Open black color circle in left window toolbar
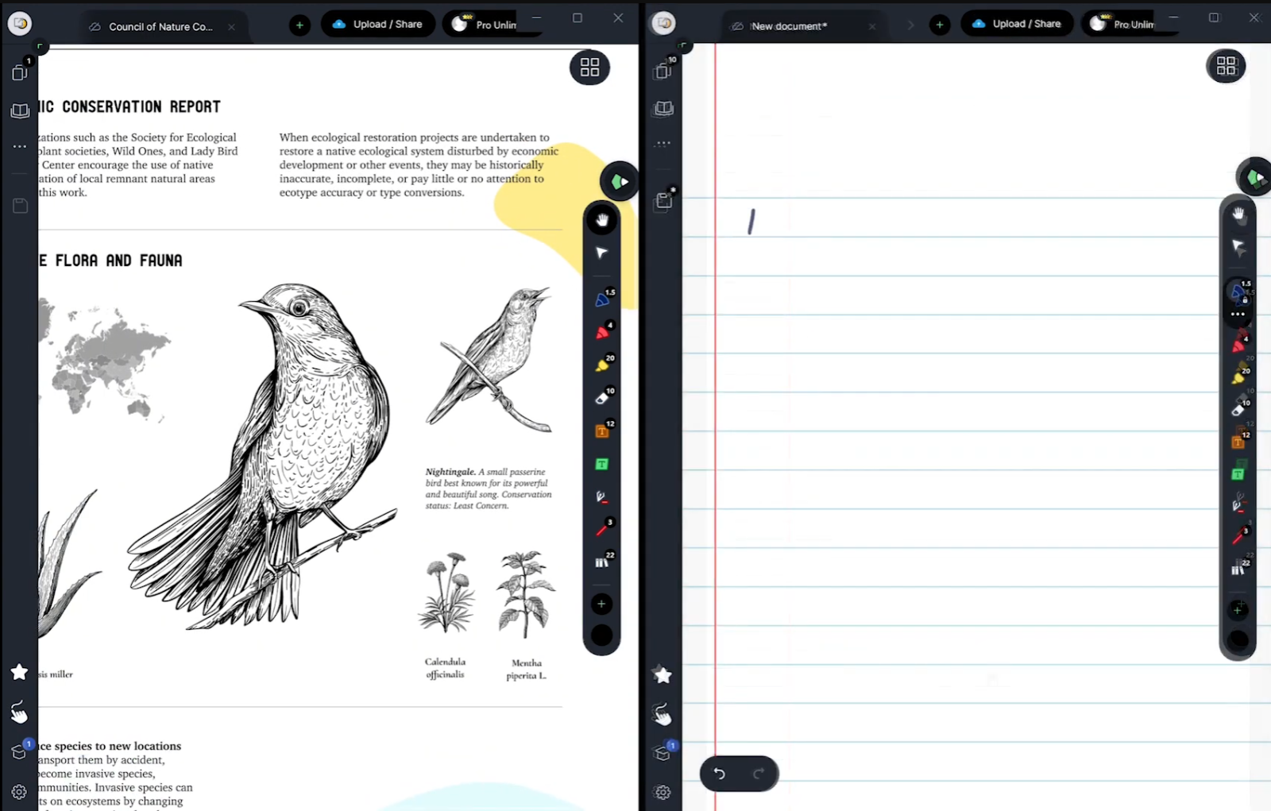 tap(602, 635)
